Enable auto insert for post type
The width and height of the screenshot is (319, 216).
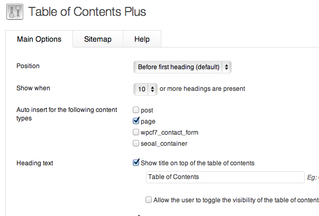(136, 110)
